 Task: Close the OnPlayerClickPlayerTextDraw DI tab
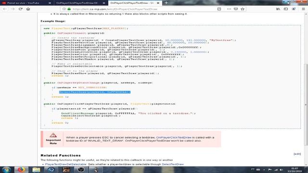pyautogui.click(x=104, y=3)
